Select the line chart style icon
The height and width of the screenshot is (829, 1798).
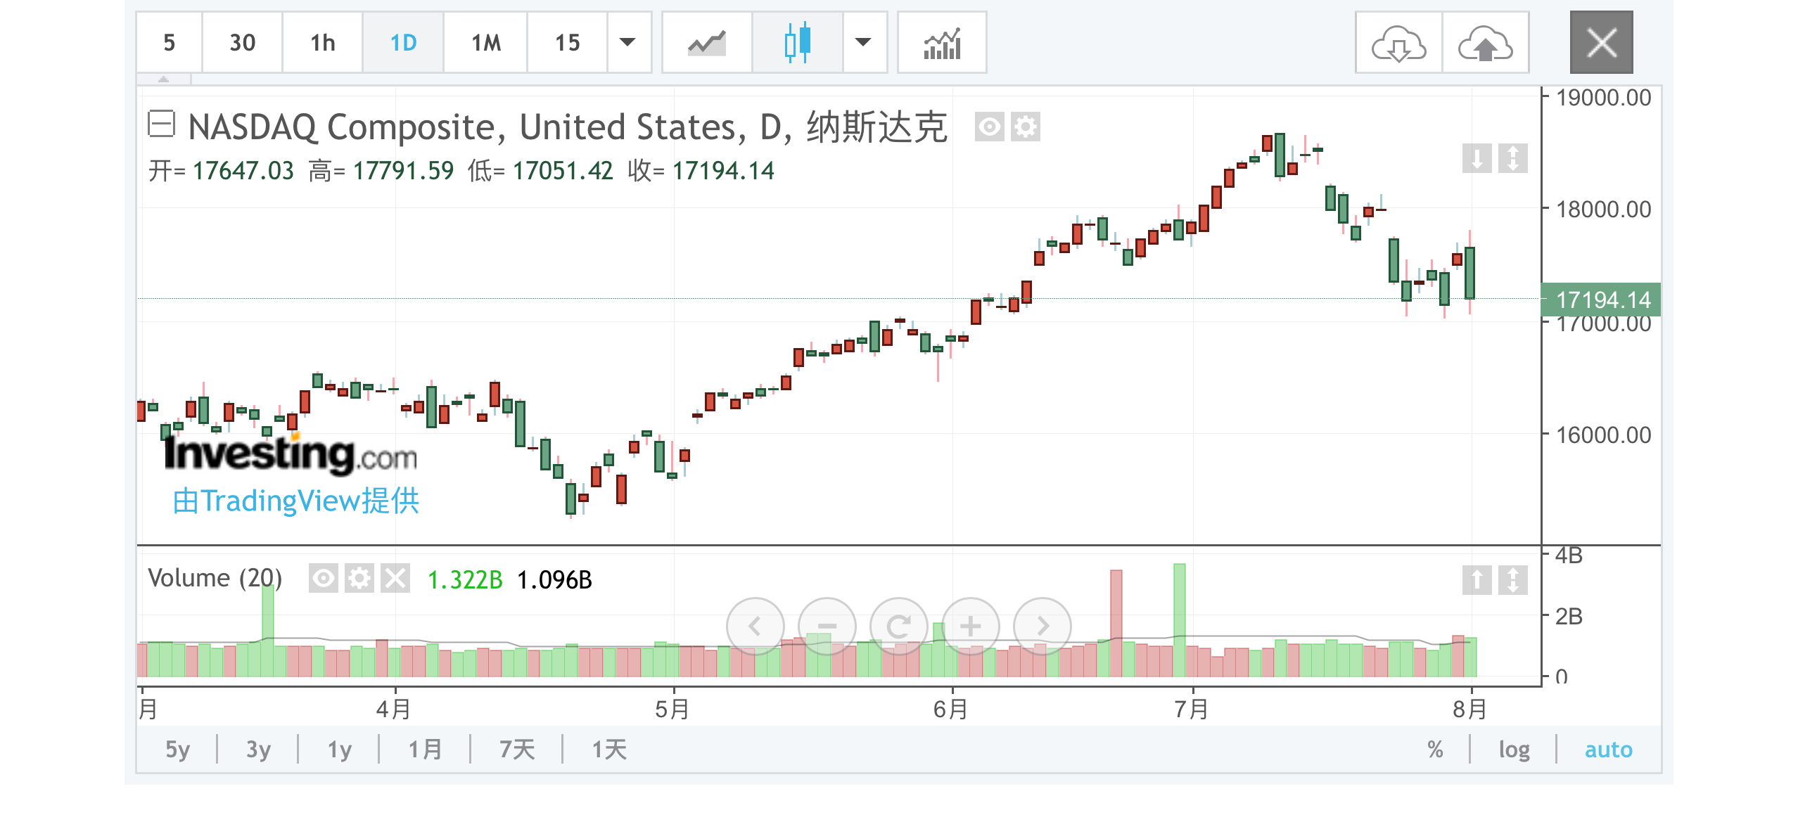[706, 43]
